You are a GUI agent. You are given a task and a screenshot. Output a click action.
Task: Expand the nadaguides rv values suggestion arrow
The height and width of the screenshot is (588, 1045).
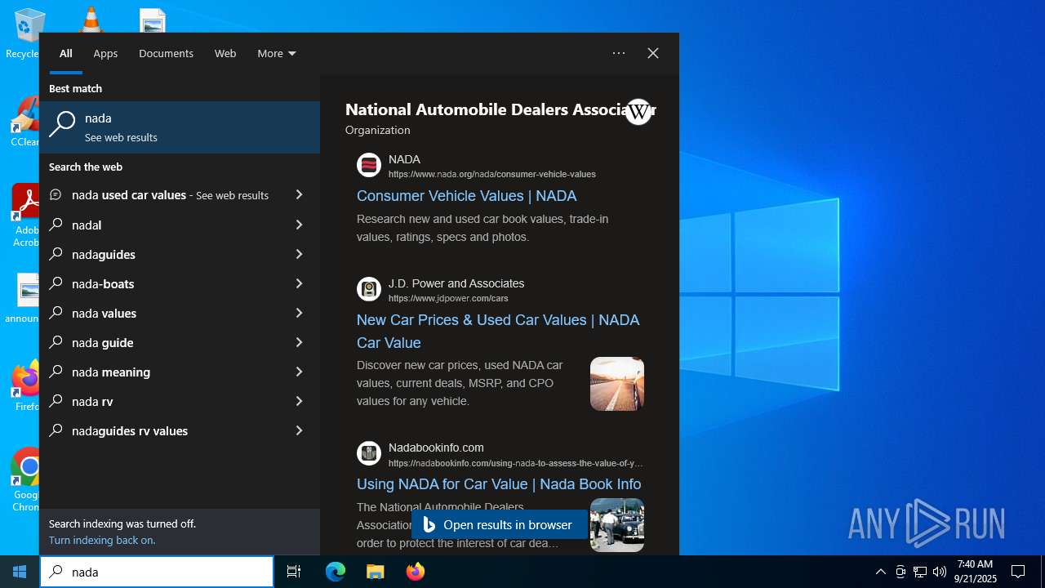point(299,430)
